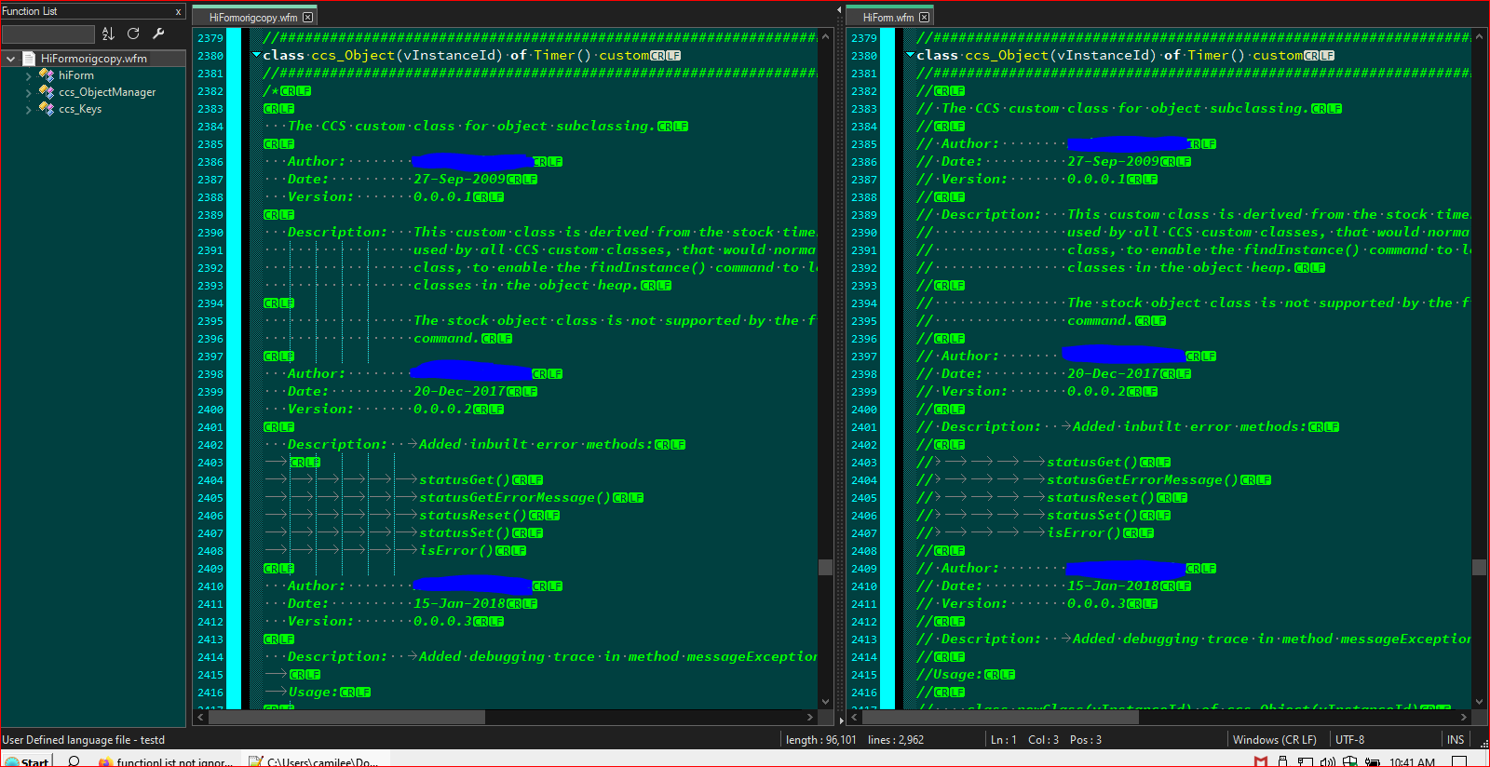
Task: Expand the hiForm class node
Action: (x=28, y=75)
